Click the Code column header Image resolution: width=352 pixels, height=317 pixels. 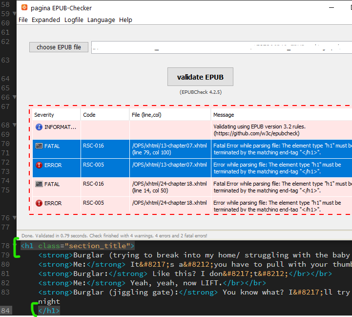[x=105, y=115]
